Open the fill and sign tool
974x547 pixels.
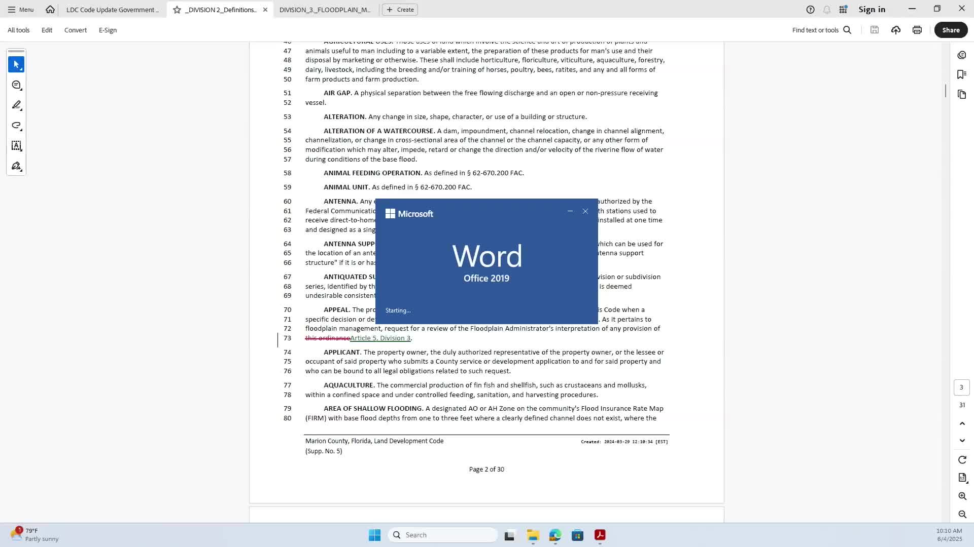(16, 166)
